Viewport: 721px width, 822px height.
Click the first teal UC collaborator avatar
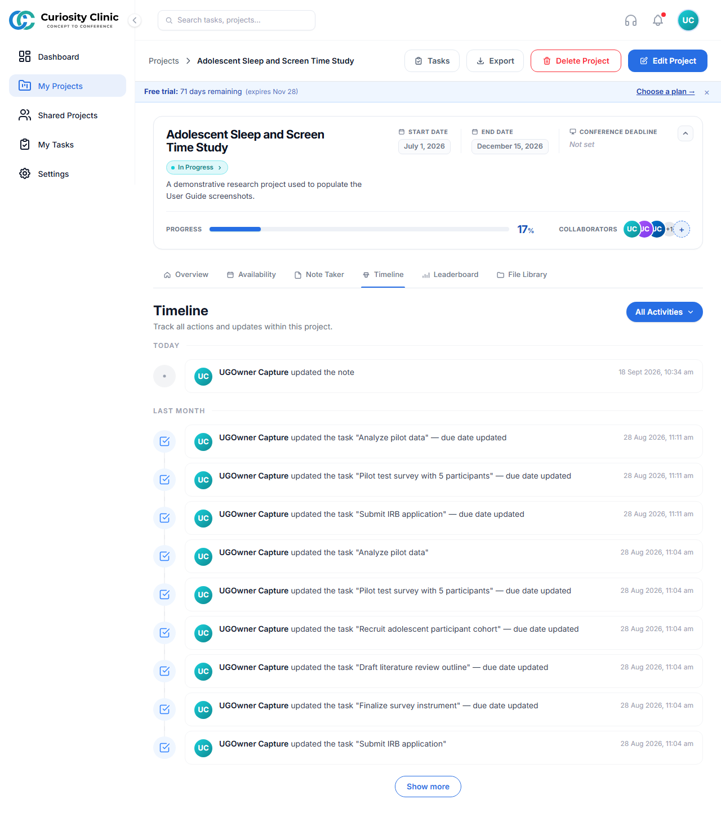point(632,229)
